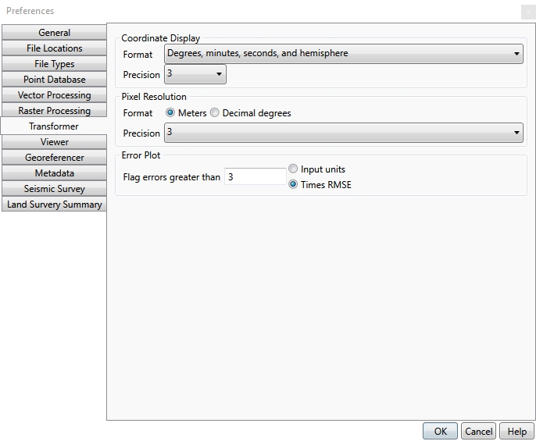Screen dimensions: 536x441
Task: Choose Decimal degrees radio button
Action: [215, 113]
